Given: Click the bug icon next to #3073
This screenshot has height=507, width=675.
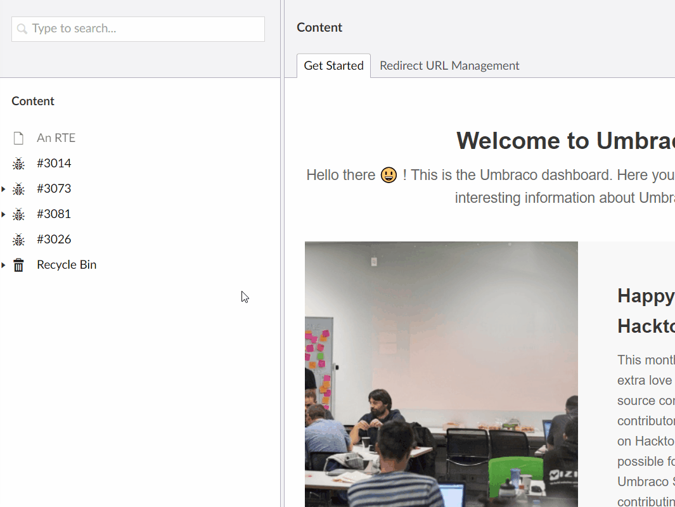Looking at the screenshot, I should (x=20, y=188).
